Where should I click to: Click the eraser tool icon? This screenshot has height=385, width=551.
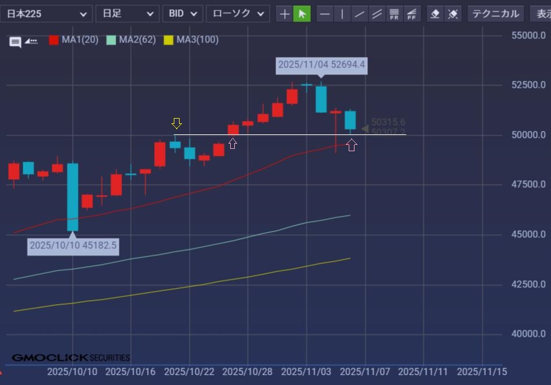(435, 14)
